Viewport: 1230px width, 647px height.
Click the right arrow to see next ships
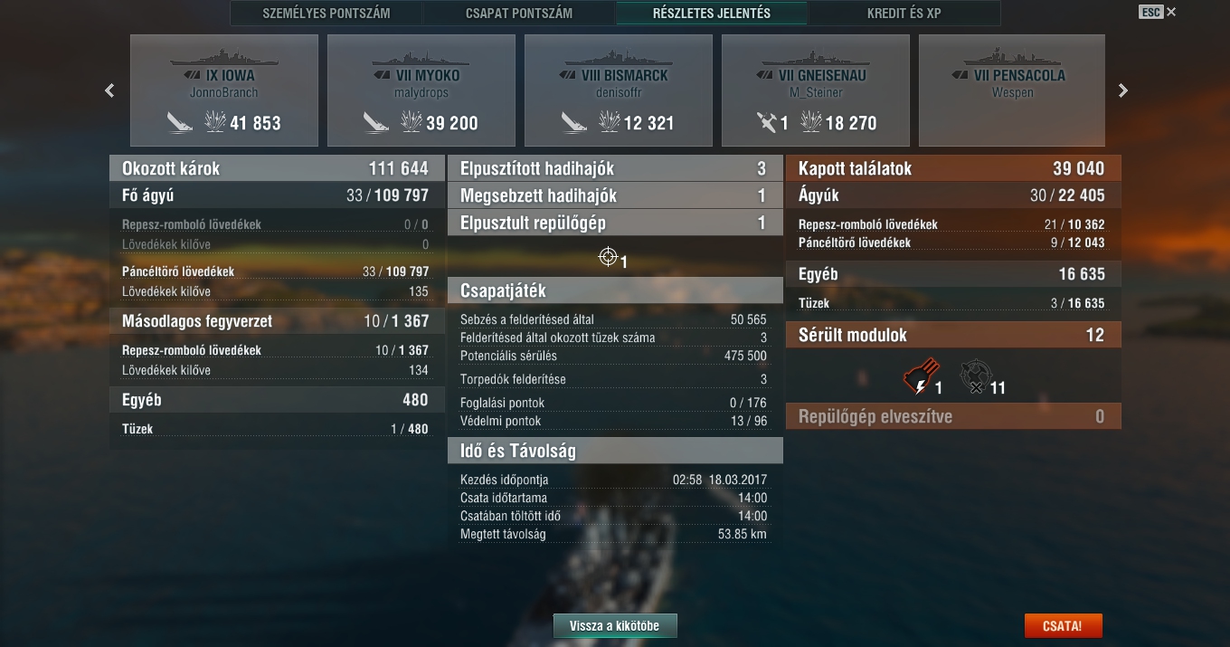pos(1123,90)
